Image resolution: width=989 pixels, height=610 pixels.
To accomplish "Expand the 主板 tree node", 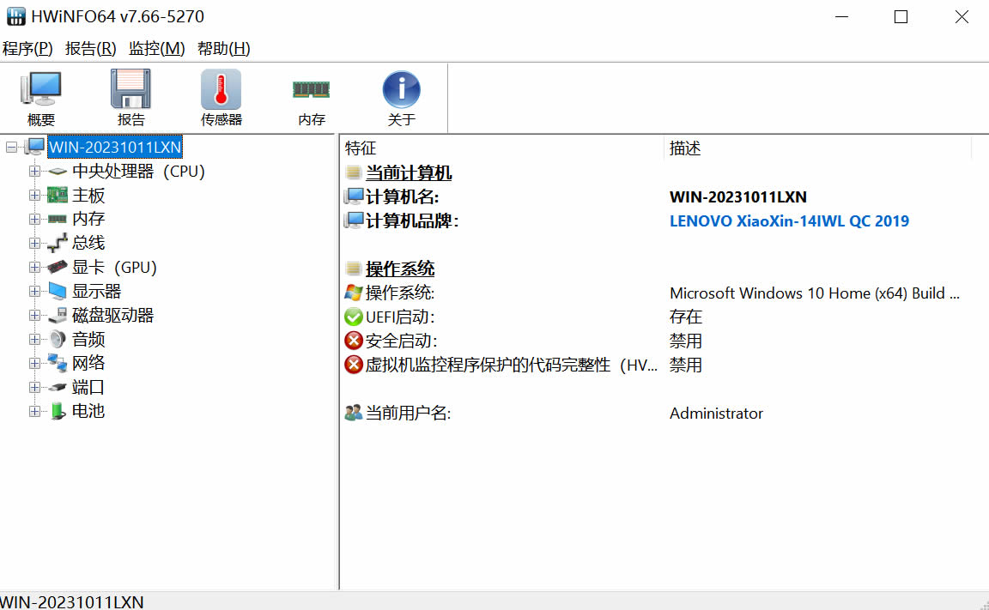I will click(34, 196).
